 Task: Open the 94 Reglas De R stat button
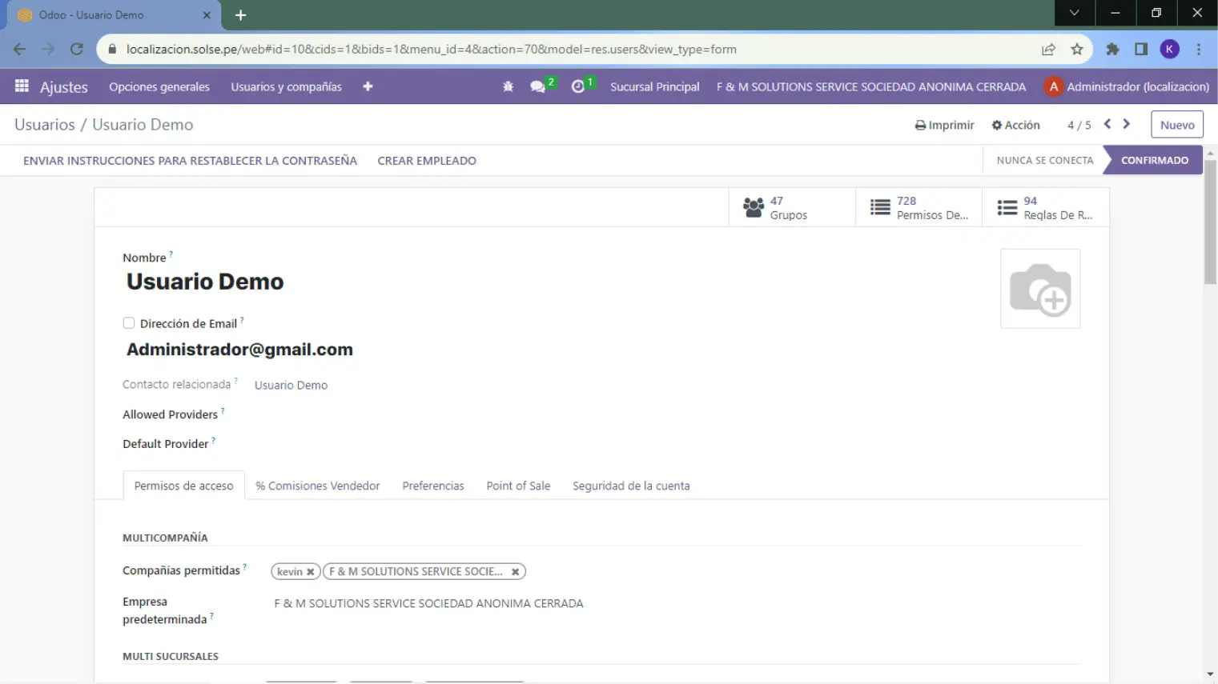pos(1045,207)
